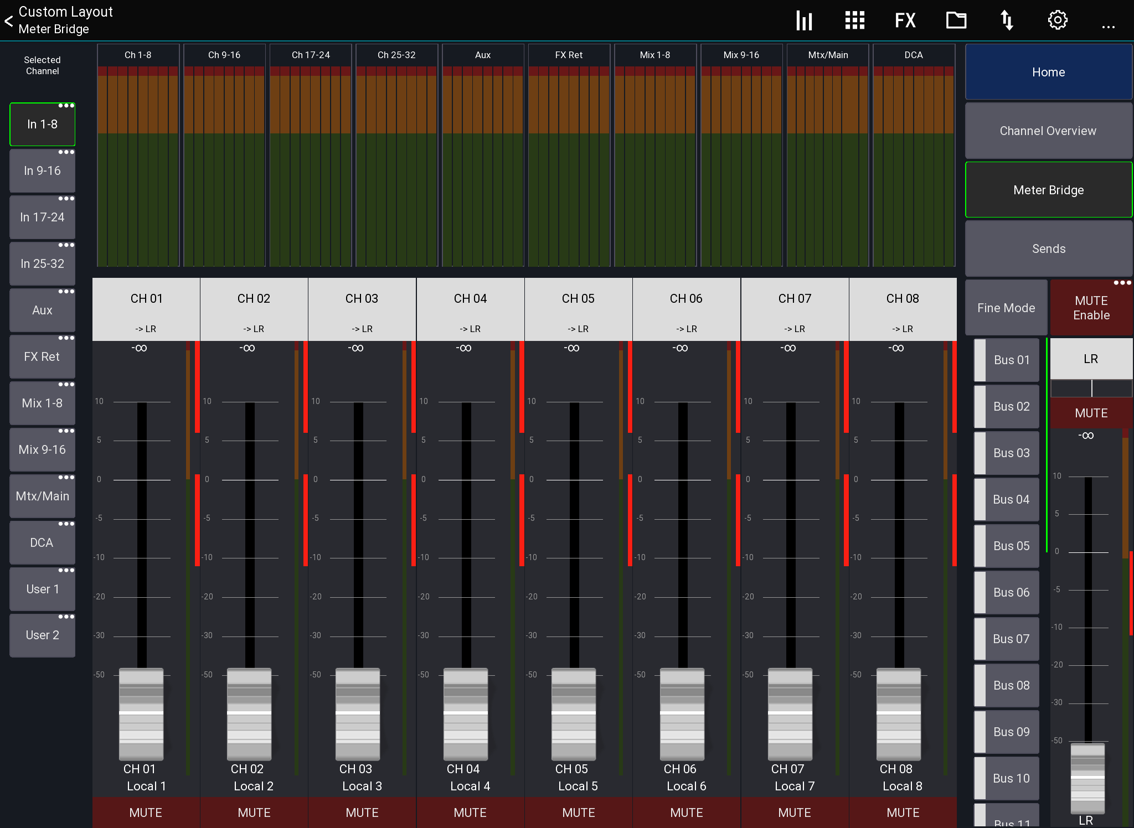
Task: Select Bus 05 in the bus list
Action: pyautogui.click(x=1006, y=545)
